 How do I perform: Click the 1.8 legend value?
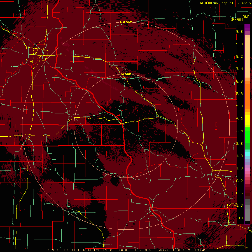[239, 156]
